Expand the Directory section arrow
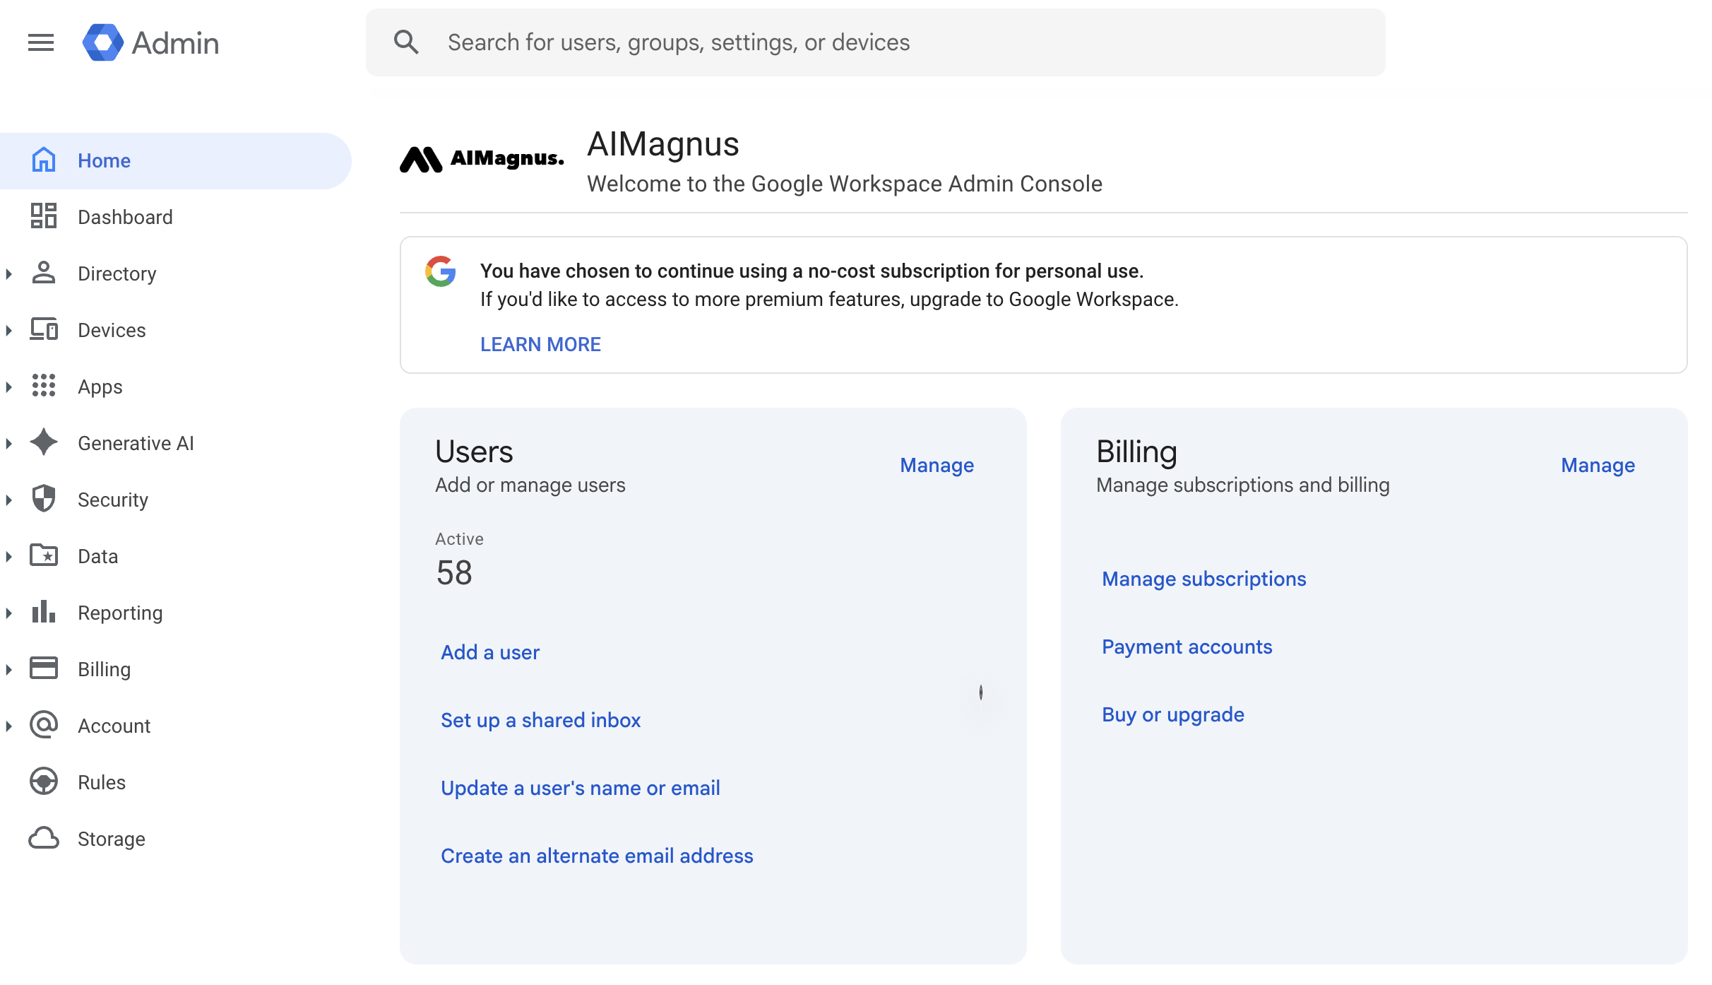 [9, 273]
